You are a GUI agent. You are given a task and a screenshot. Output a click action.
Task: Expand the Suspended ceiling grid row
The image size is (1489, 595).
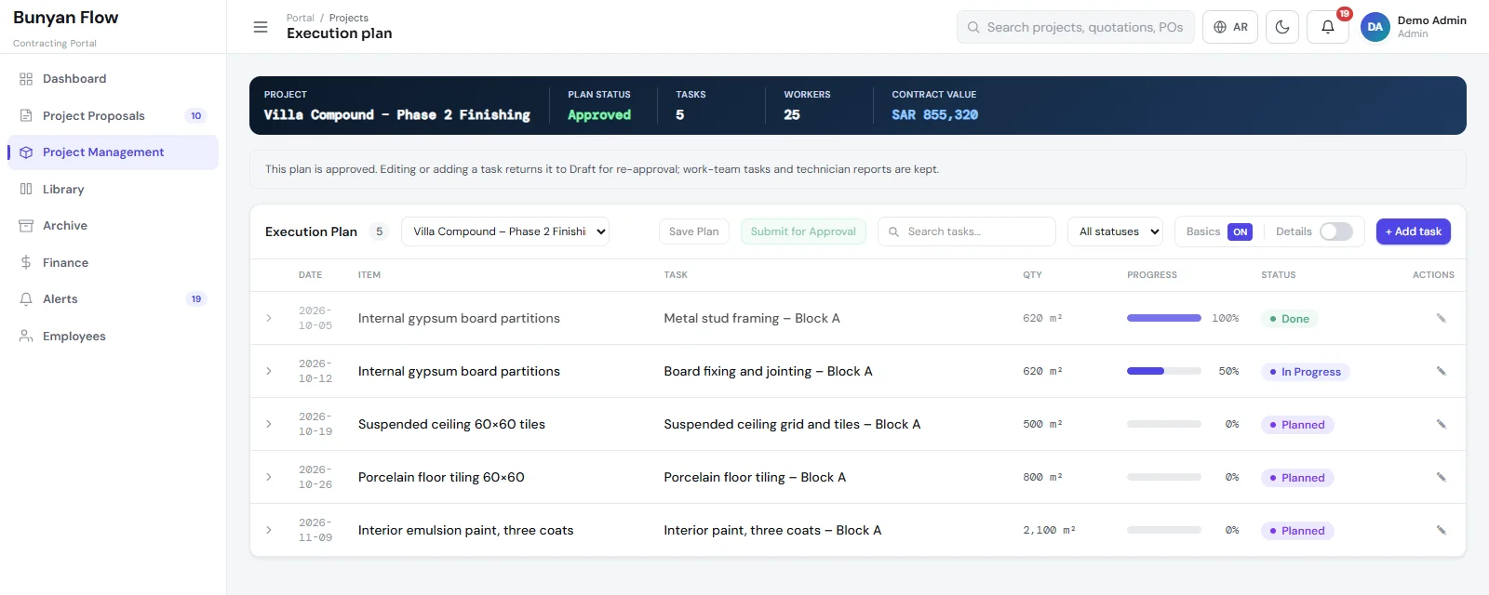pyautogui.click(x=269, y=424)
